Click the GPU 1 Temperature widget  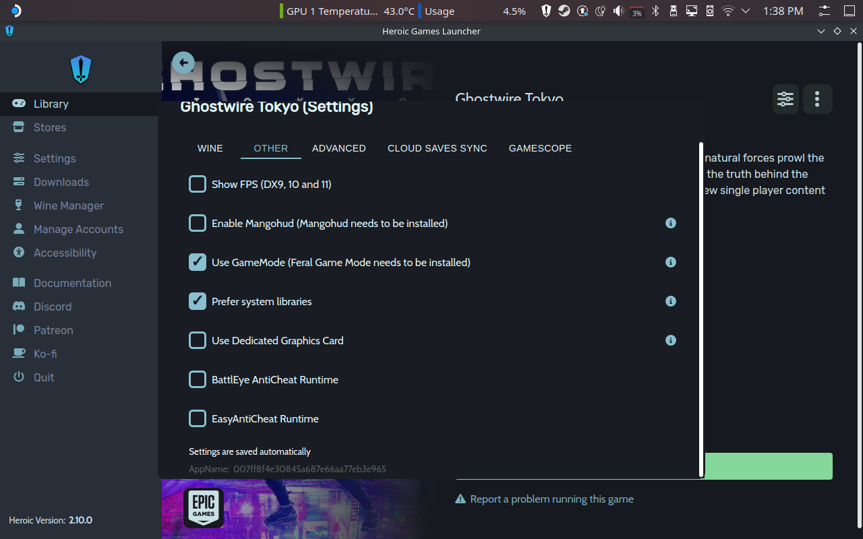click(x=347, y=11)
